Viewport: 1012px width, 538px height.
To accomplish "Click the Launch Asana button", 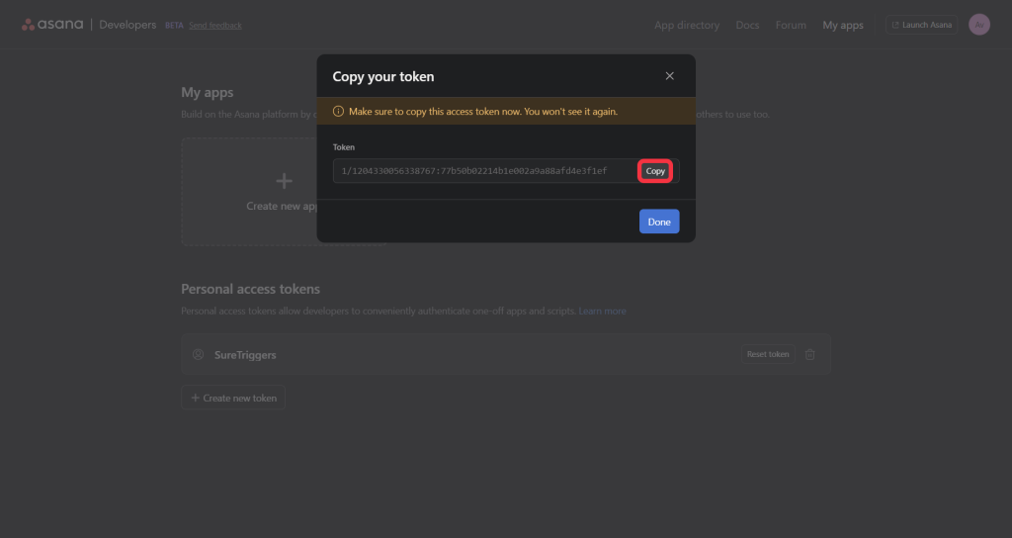I will (x=921, y=25).
